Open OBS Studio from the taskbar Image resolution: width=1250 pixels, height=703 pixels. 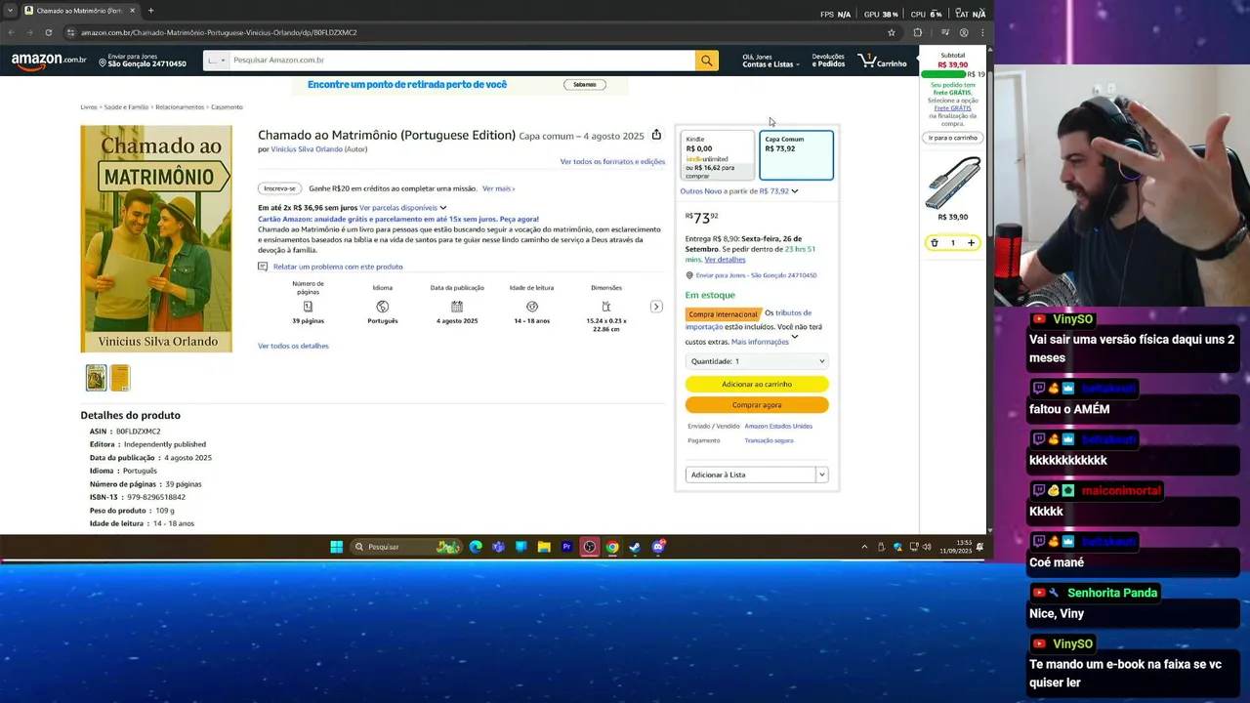(589, 547)
